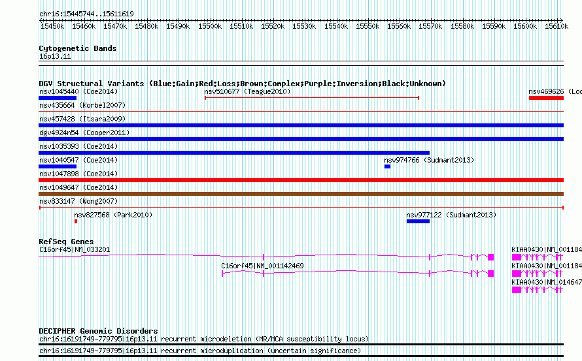
Task: Click the blue bar under nsv1045440 (Coe2014)
Action: click(x=58, y=98)
